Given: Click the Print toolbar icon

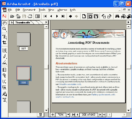Looking at the screenshot, I should tap(30, 16).
